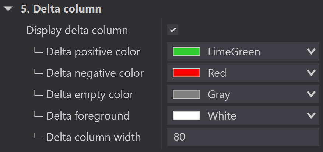This screenshot has height=152, width=323.
Task: Uncheck the Display delta column checkbox
Action: coord(173,30)
